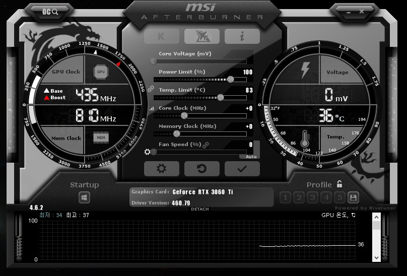The image size is (407, 276).
Task: Save profile with the floppy disk icon
Action: [353, 198]
